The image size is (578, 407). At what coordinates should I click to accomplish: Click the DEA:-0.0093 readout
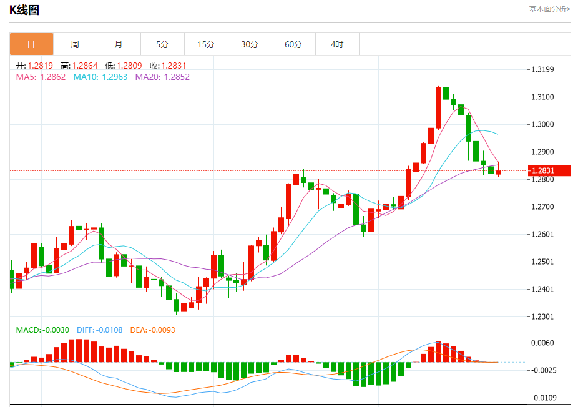(x=152, y=330)
